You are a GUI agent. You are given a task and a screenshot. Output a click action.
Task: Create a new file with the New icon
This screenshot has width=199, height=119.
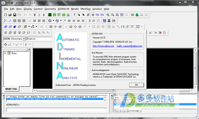6,15
